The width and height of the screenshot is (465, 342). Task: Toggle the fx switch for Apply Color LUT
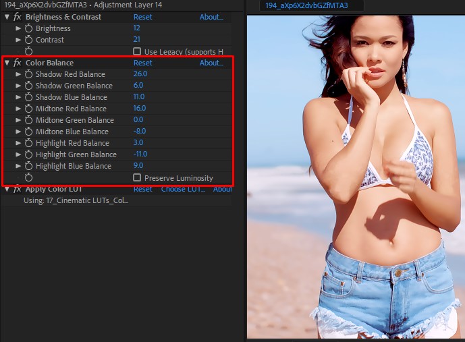pyautogui.click(x=17, y=189)
